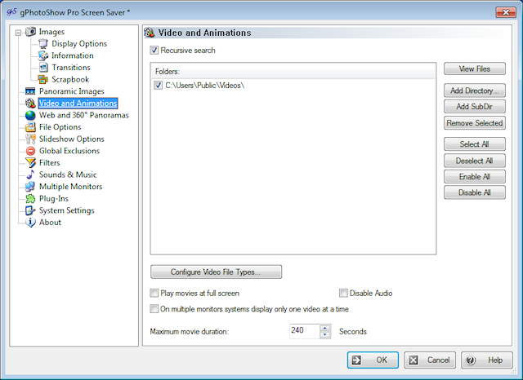
Task: Click the Scrapbook icon in tree
Action: coord(43,80)
